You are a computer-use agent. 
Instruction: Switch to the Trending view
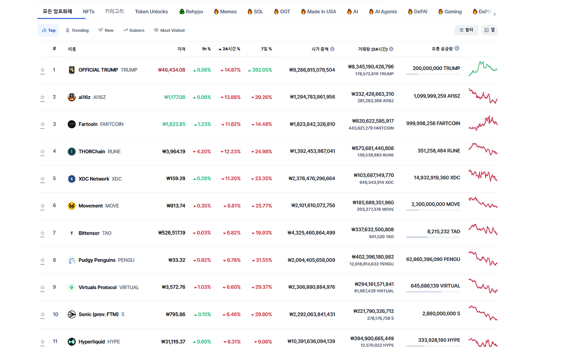(x=77, y=30)
